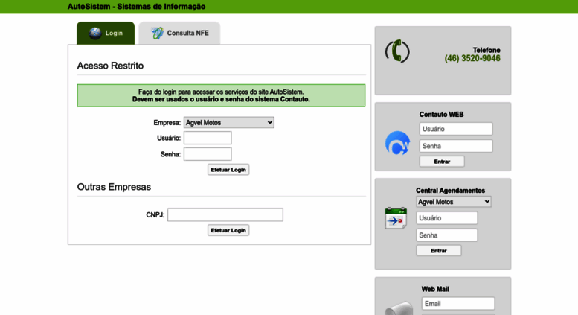The image size is (578, 315).
Task: Click the Web Mail Email field
Action: pos(457,304)
